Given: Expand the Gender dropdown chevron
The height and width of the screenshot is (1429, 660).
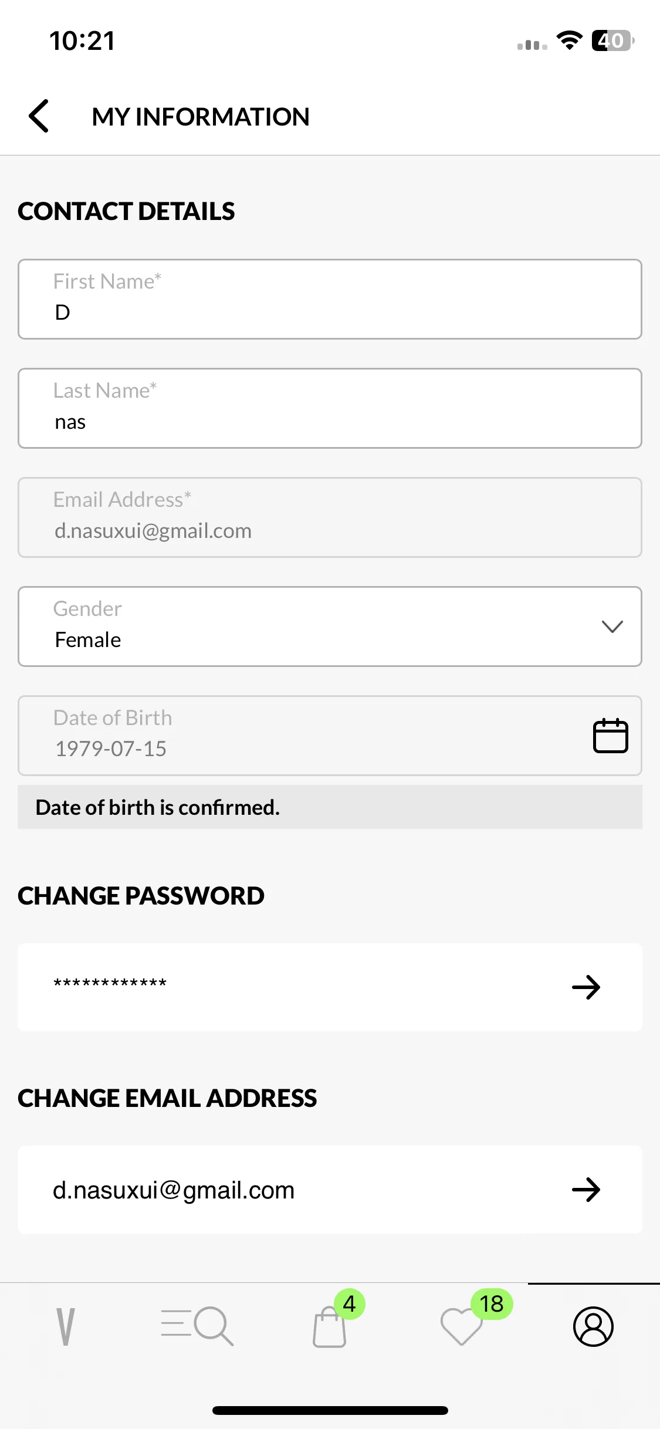Looking at the screenshot, I should click(612, 627).
